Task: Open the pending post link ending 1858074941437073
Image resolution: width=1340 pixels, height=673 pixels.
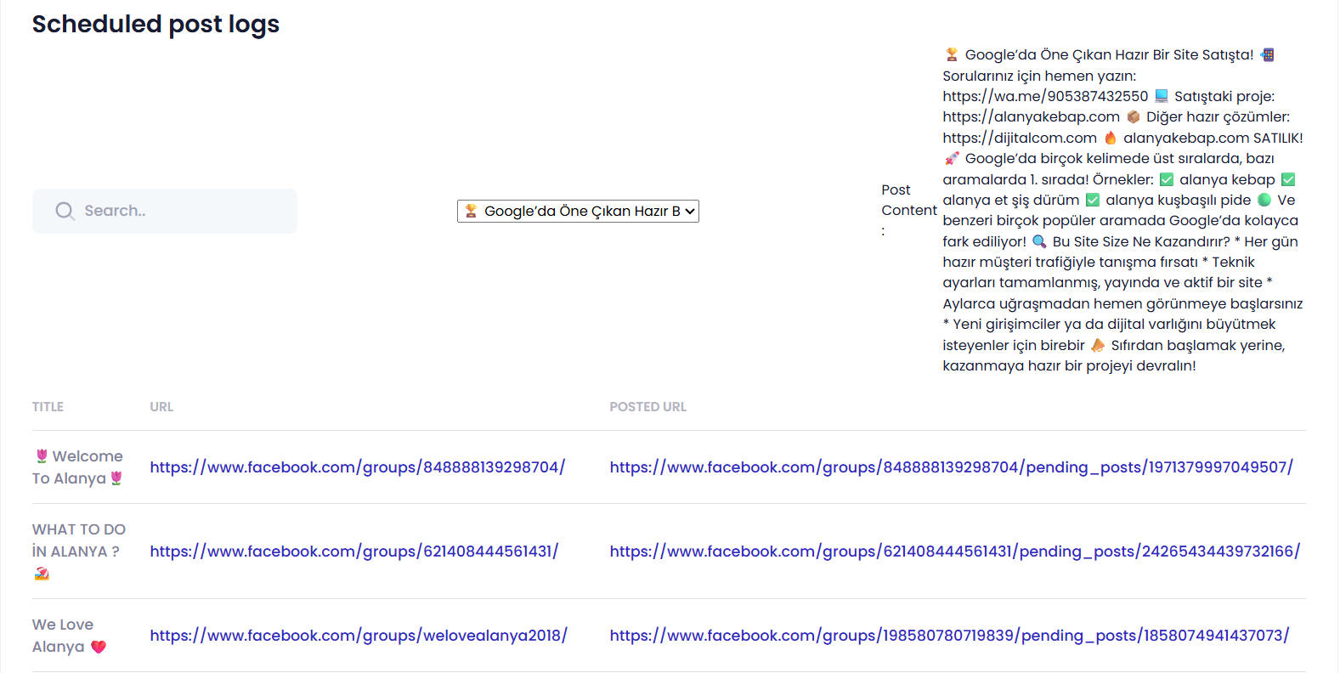Action: 949,636
